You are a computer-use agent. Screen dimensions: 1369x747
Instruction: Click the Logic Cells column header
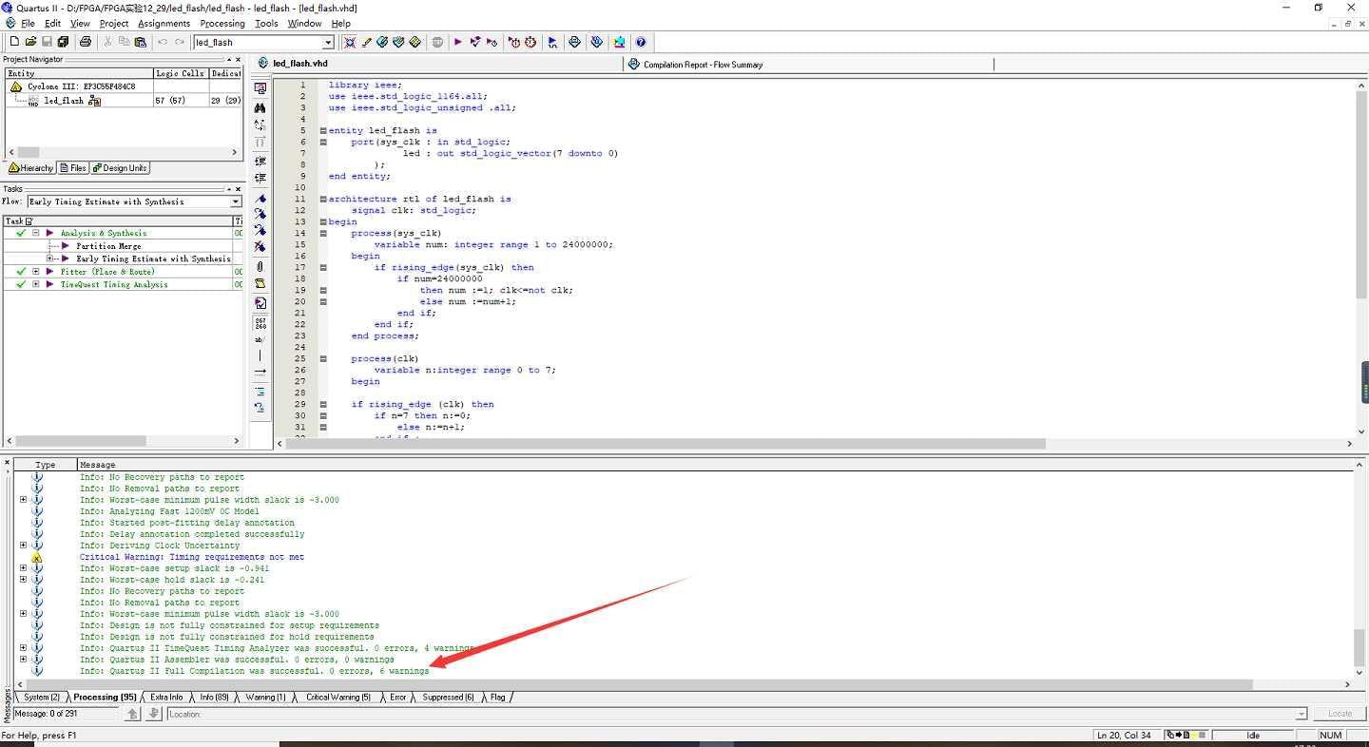[180, 73]
